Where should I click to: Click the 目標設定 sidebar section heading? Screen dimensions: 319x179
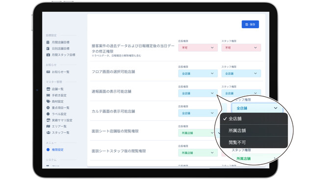point(51,35)
